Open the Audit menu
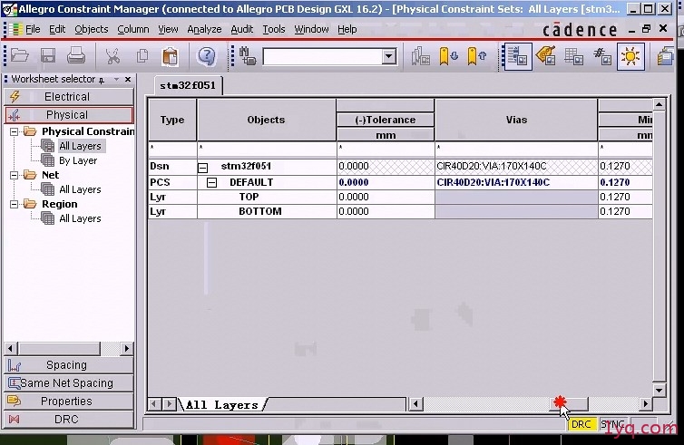 [x=242, y=29]
